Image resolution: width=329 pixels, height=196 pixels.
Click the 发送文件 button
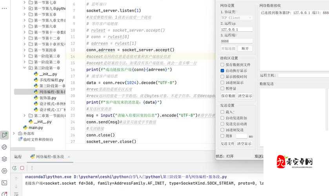227,143
